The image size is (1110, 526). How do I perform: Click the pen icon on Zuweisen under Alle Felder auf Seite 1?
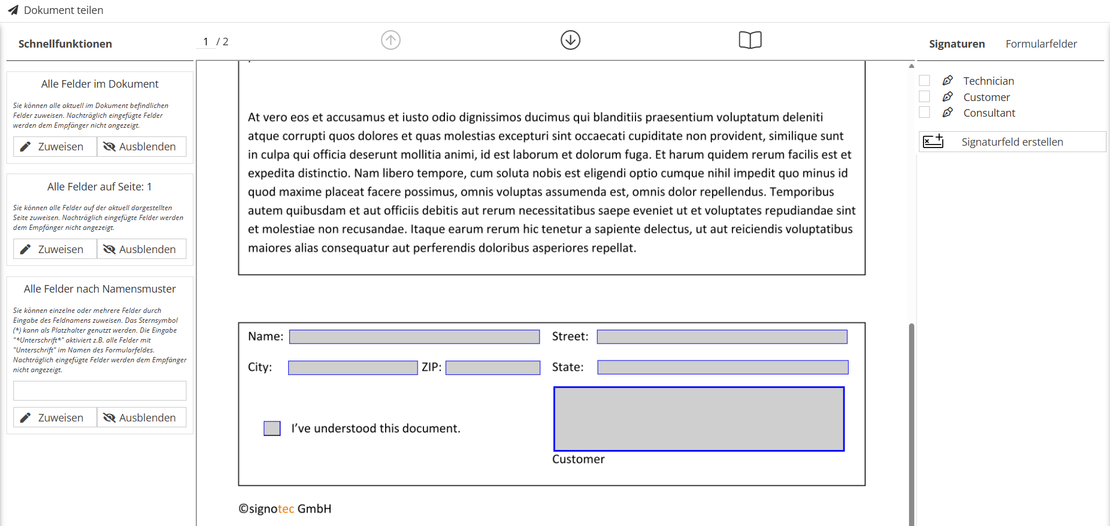[24, 249]
